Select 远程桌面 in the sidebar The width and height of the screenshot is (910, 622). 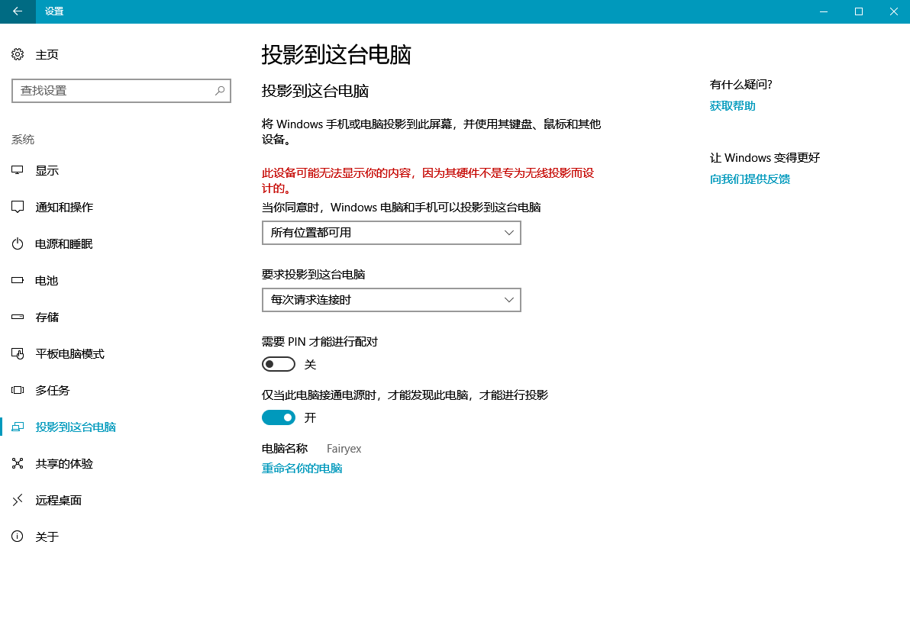(x=58, y=500)
